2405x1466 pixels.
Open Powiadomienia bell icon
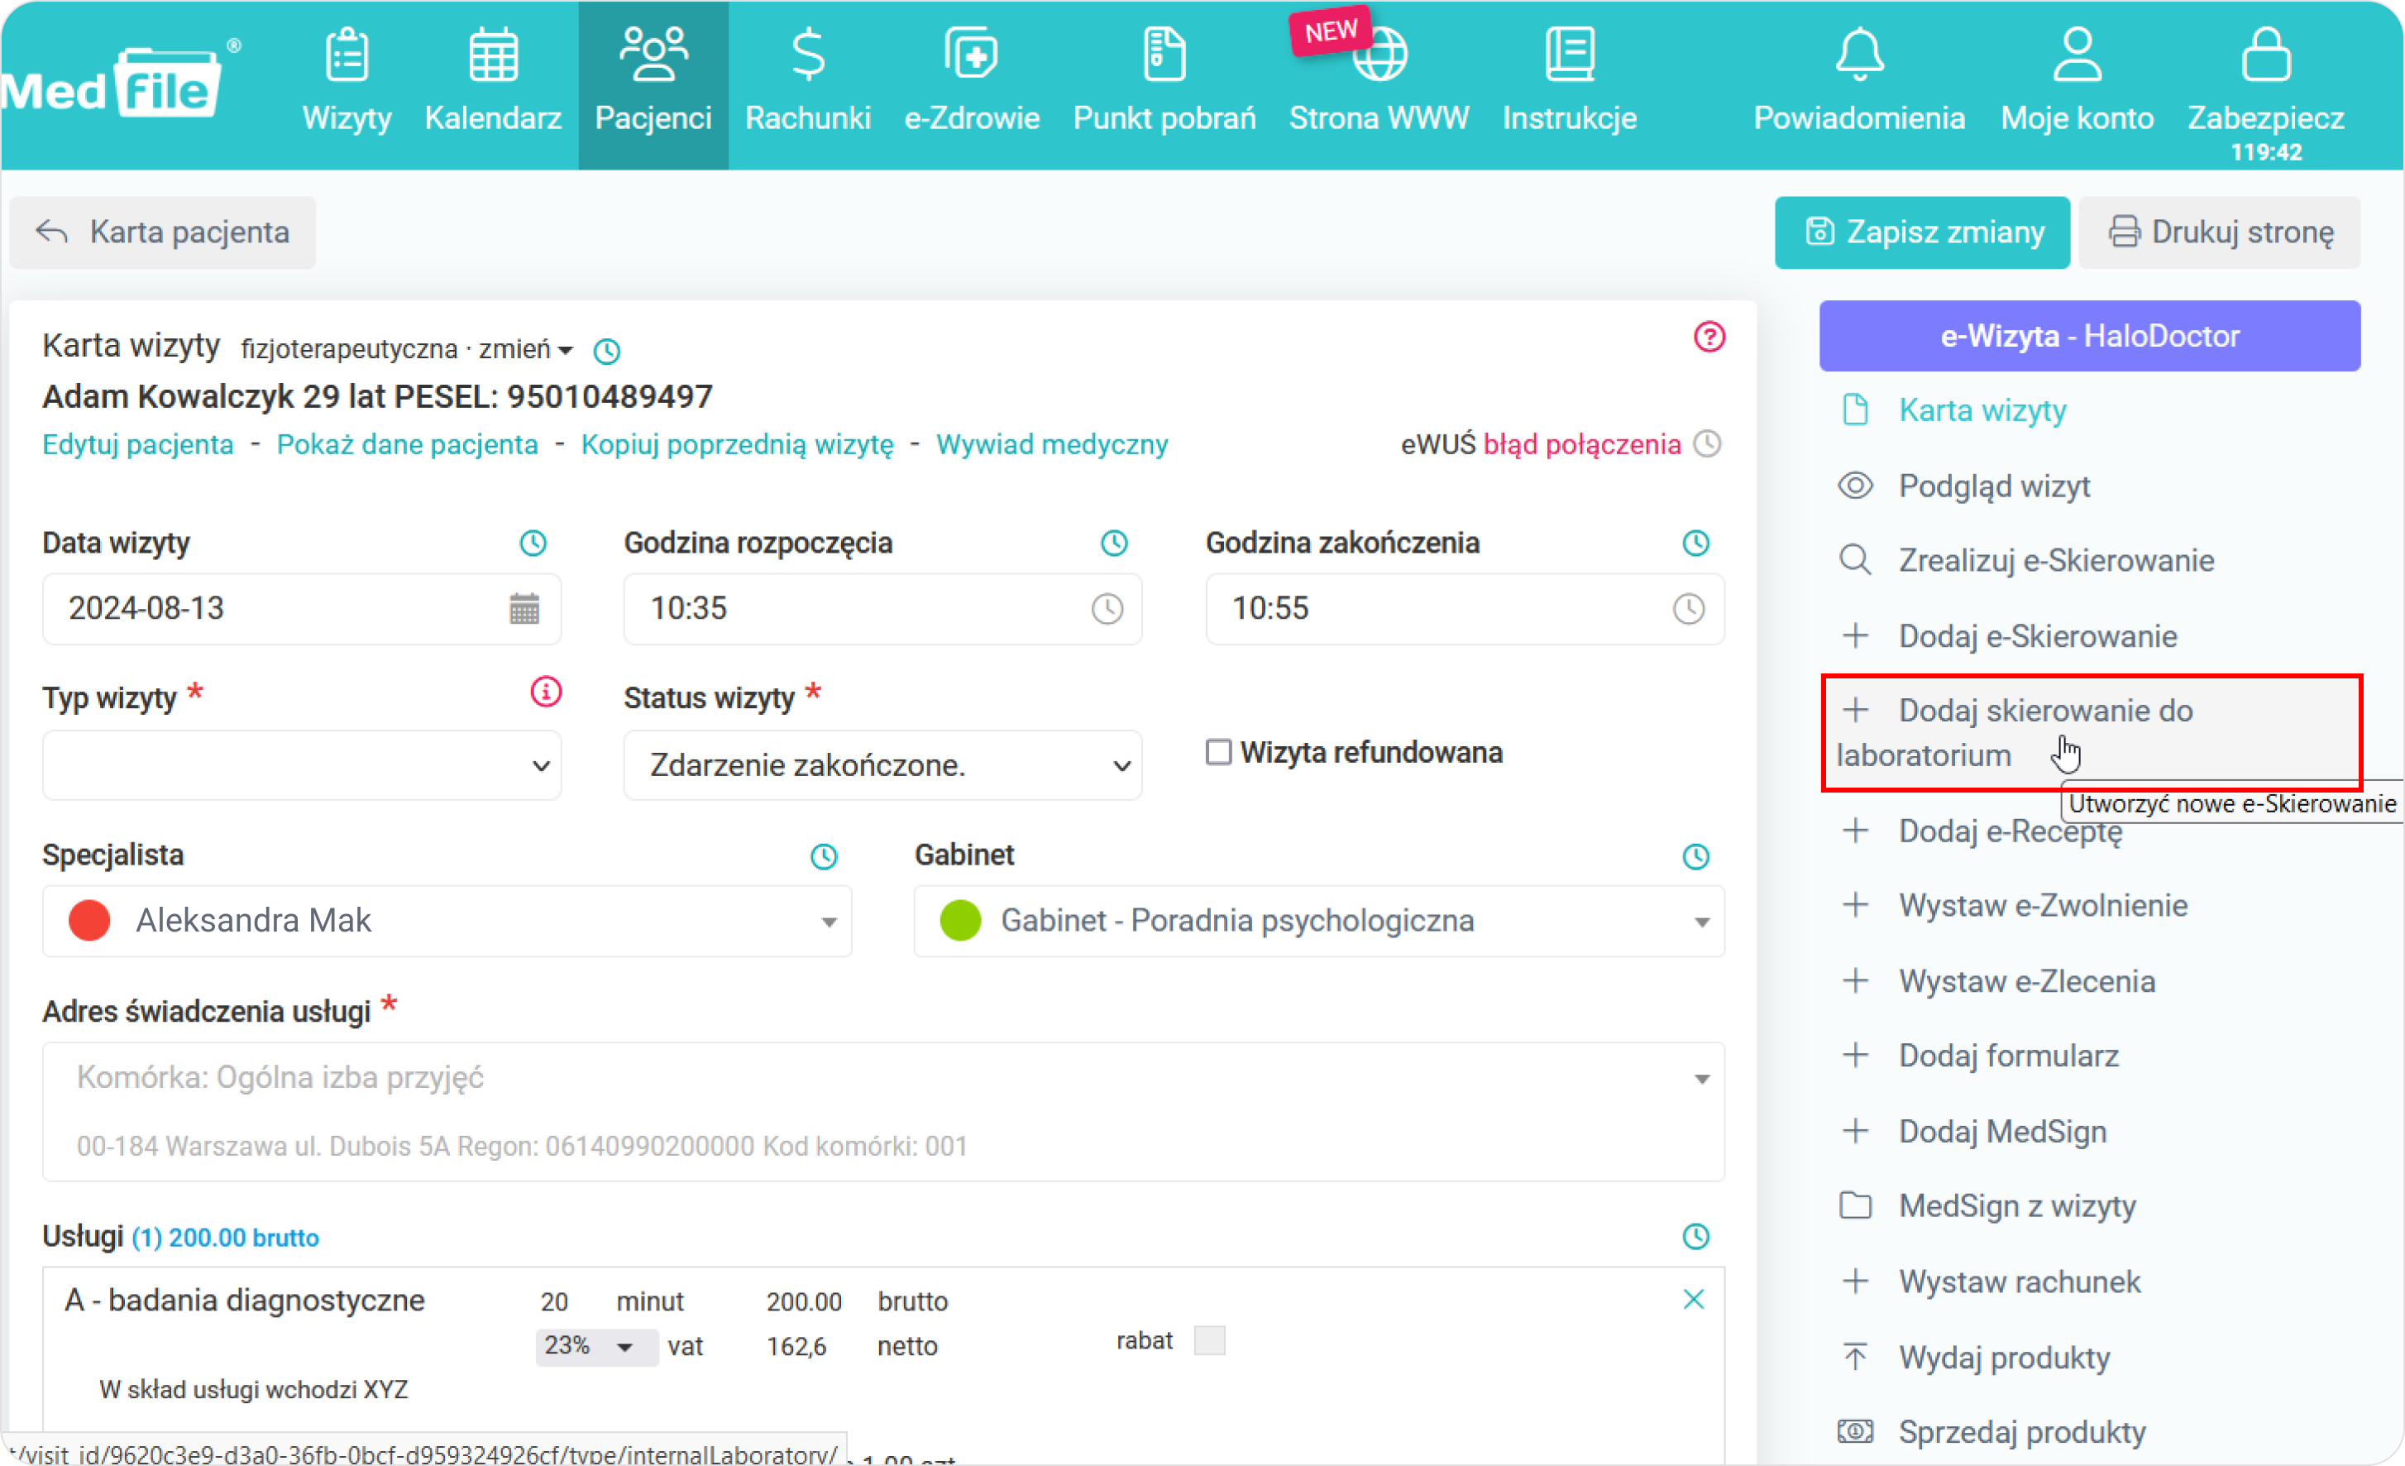pos(1858,55)
